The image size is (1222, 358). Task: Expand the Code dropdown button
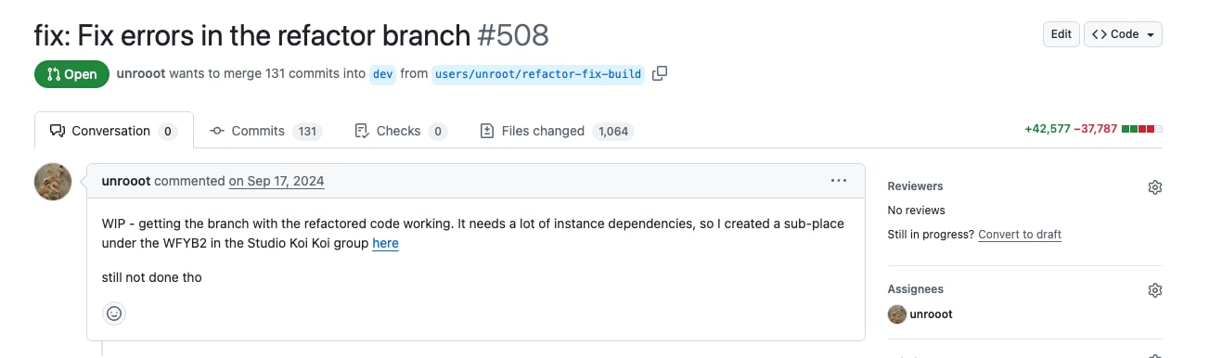[1123, 34]
